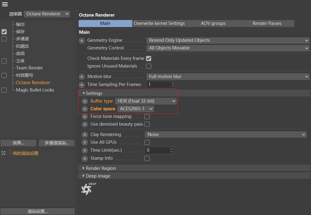The width and height of the screenshot is (311, 215).
Task: Open the Geometry Control dropdown
Action: (x=228, y=48)
